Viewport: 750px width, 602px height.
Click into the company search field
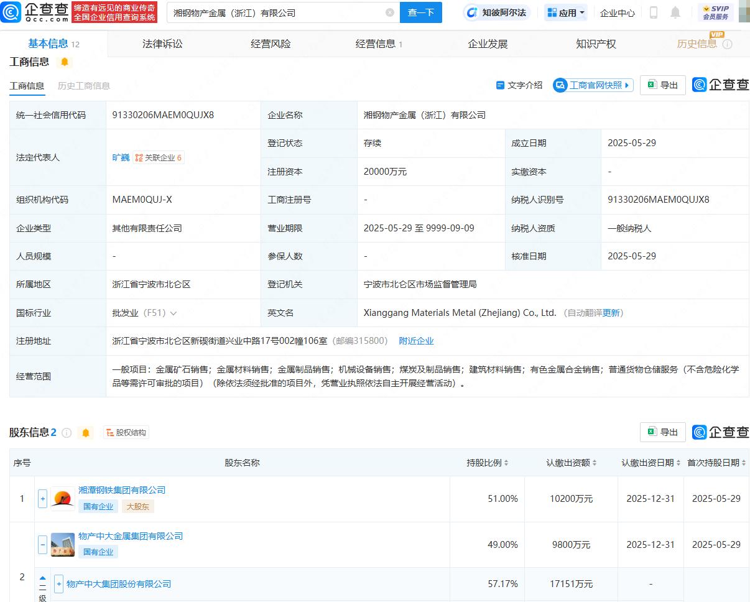pyautogui.click(x=274, y=12)
